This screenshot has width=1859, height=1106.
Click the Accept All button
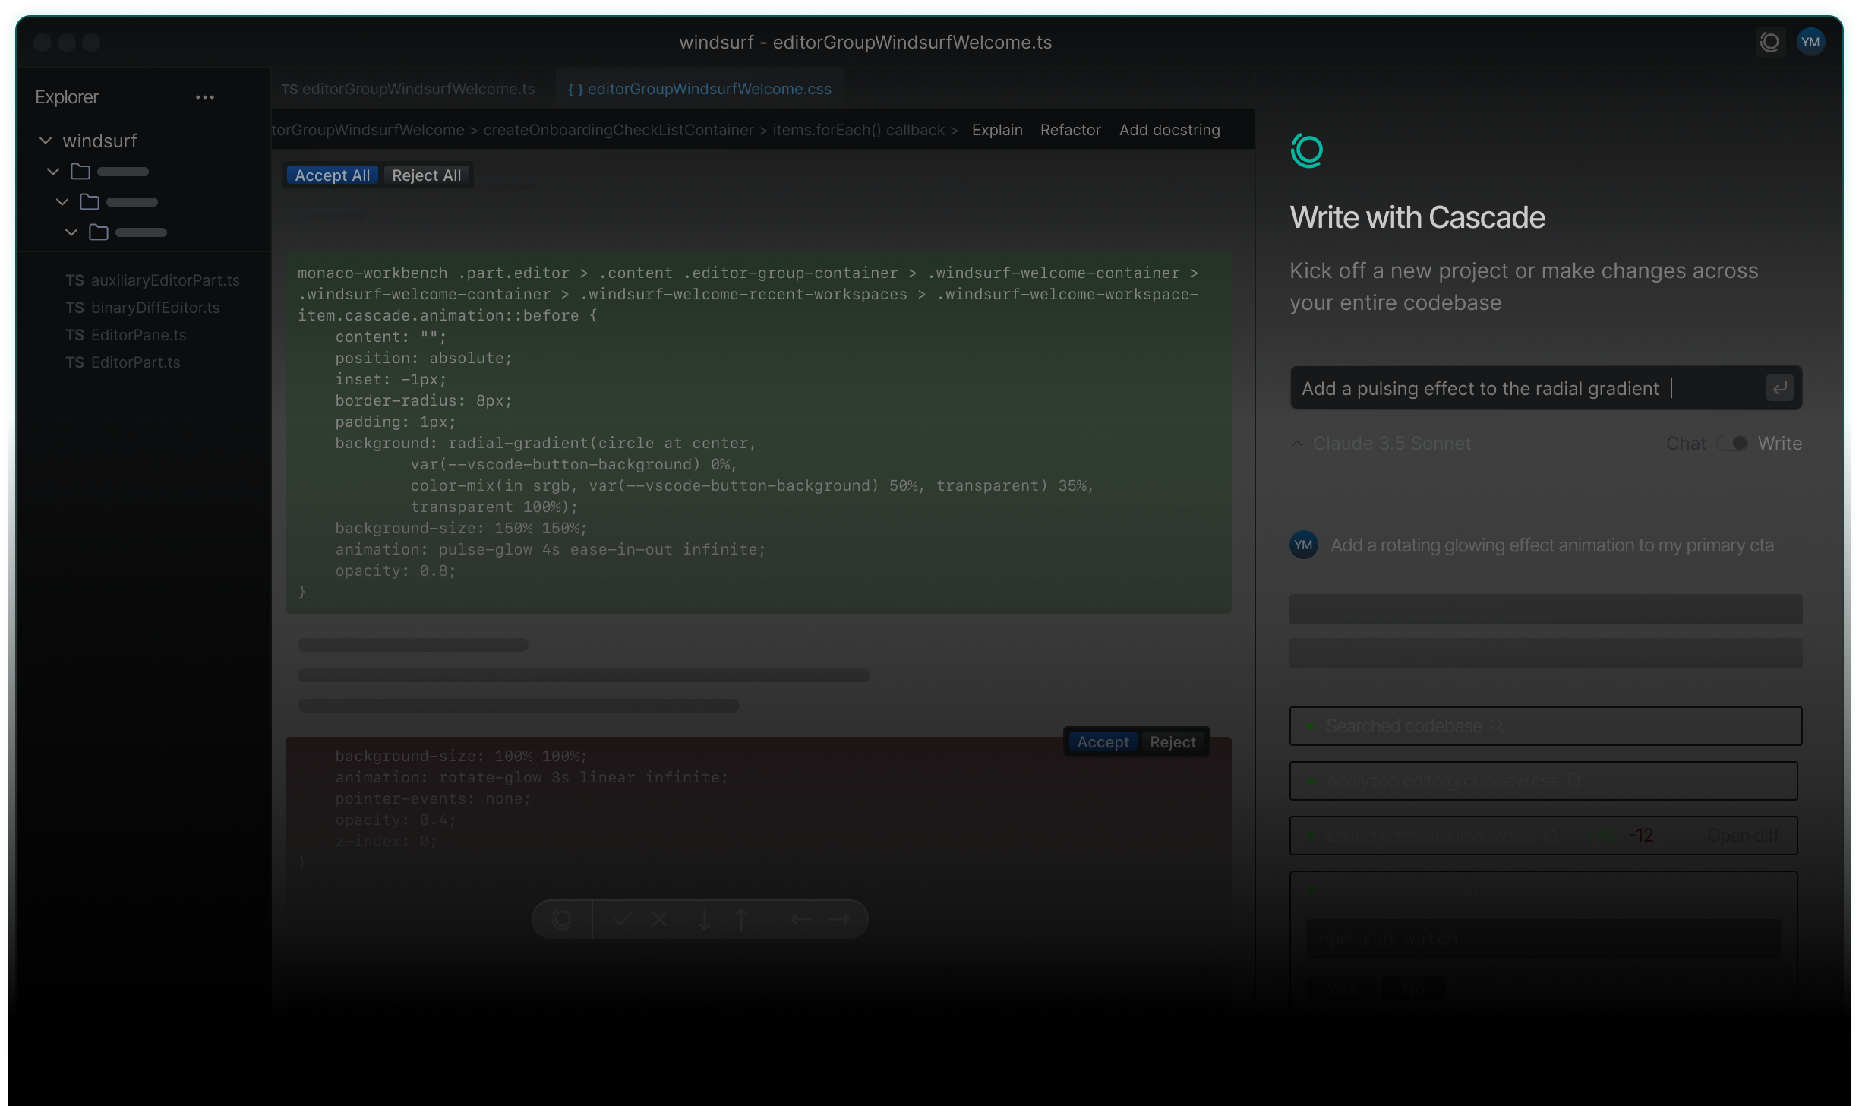click(x=332, y=175)
